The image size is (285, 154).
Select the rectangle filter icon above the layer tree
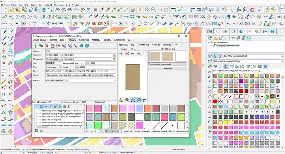tap(41, 106)
